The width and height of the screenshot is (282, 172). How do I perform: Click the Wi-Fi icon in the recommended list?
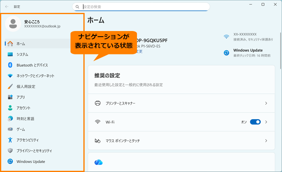coord(97,122)
